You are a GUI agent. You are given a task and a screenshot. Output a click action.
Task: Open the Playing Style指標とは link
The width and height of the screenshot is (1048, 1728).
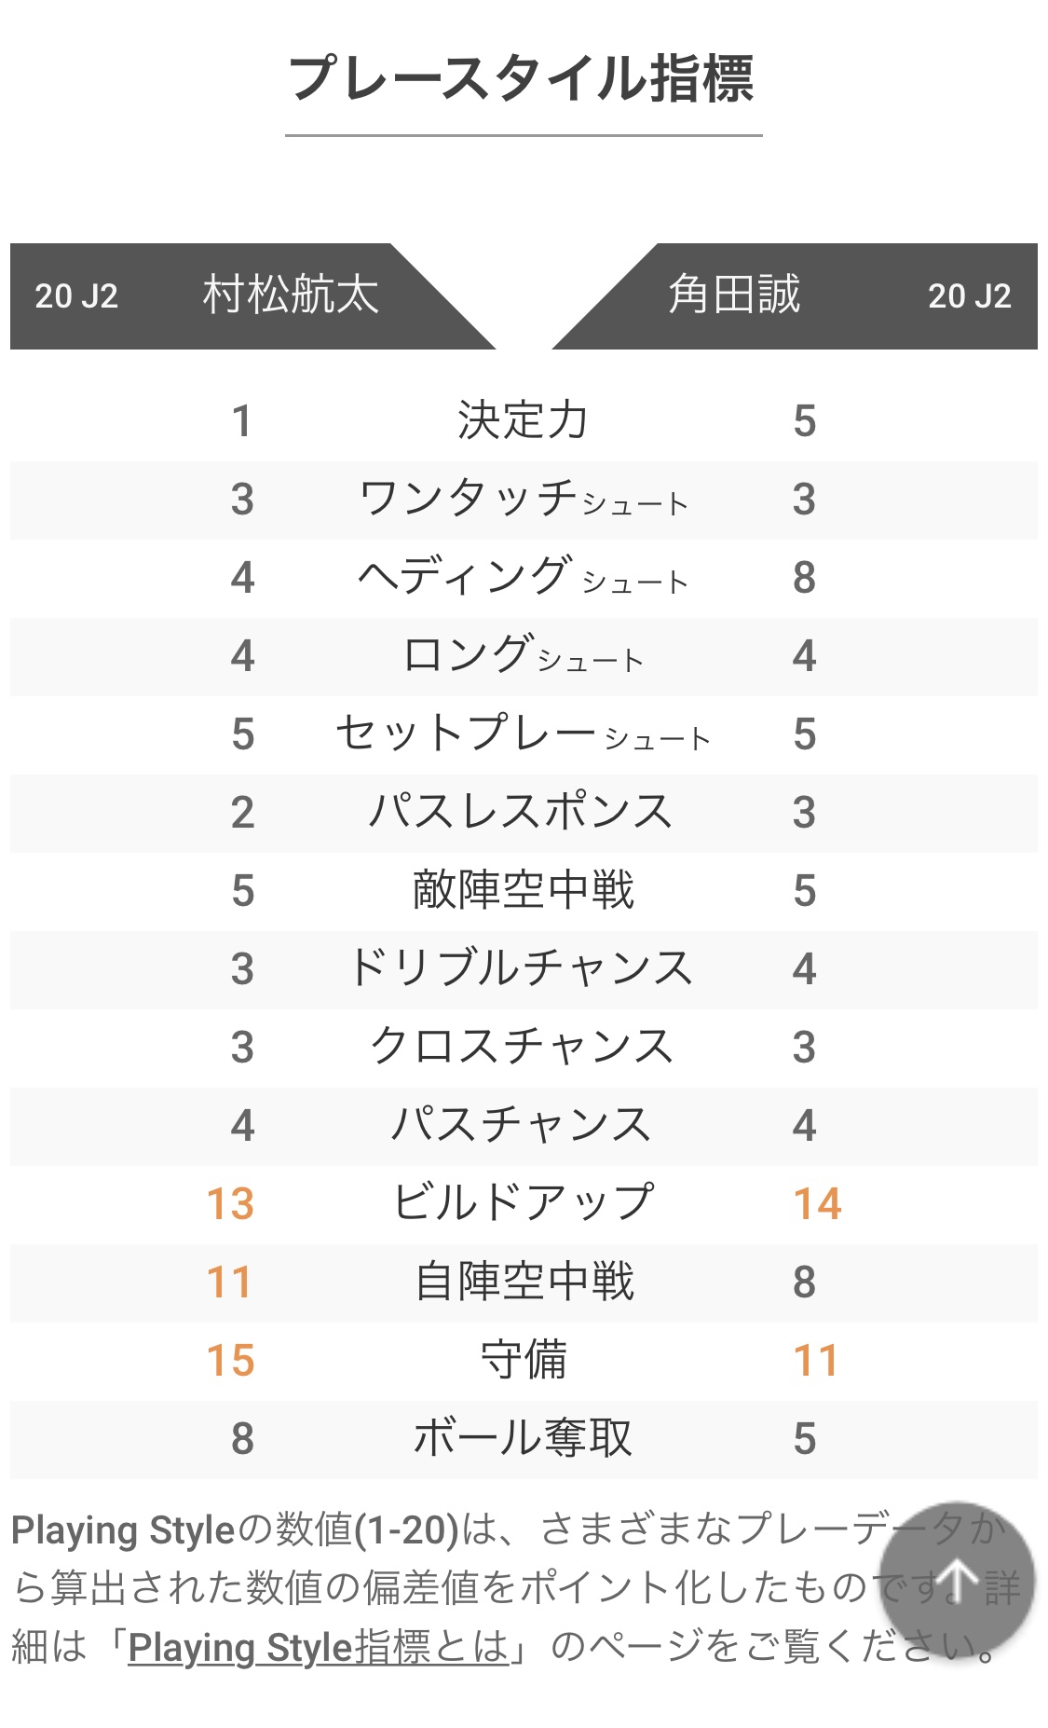319,1647
